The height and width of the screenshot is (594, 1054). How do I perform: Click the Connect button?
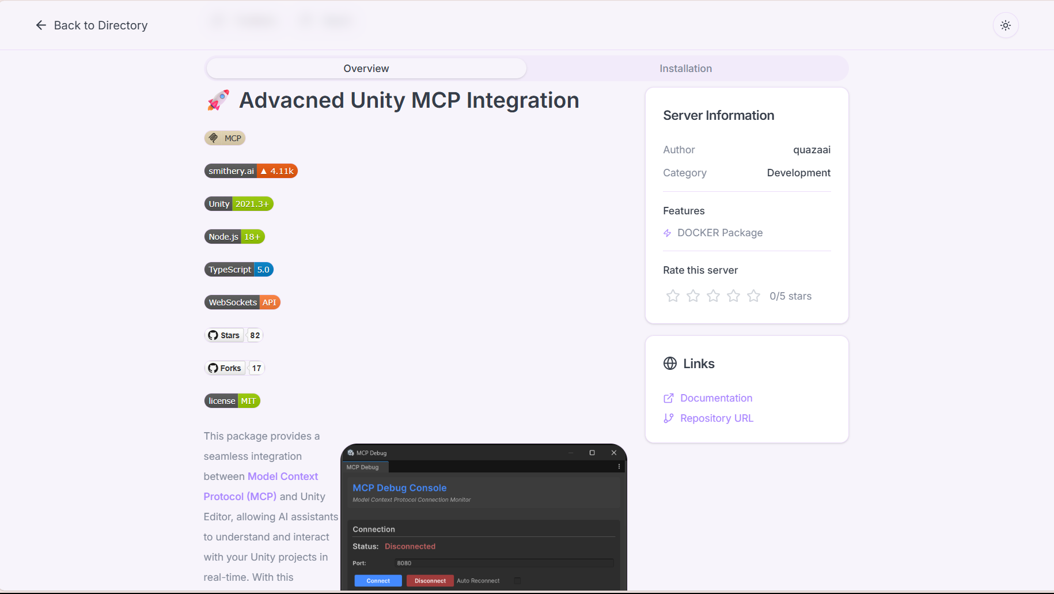pyautogui.click(x=378, y=580)
